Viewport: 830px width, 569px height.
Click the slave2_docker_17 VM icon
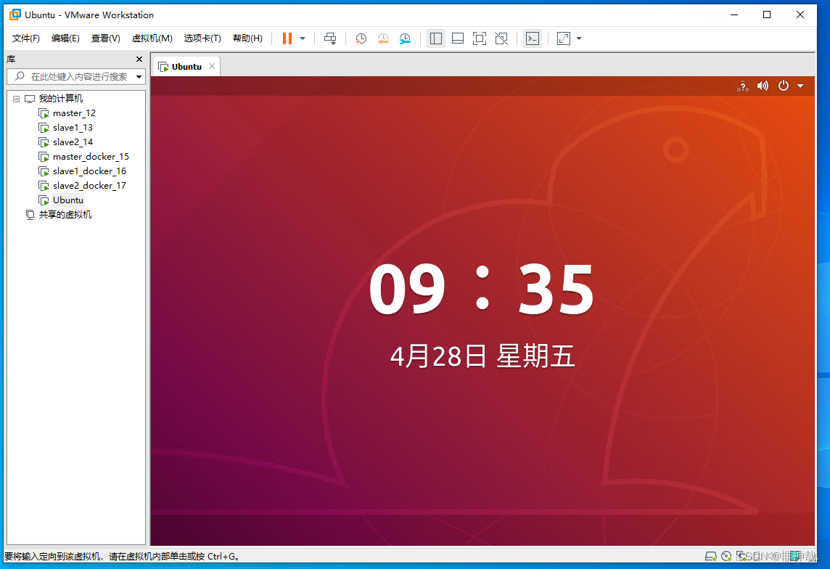(x=44, y=186)
